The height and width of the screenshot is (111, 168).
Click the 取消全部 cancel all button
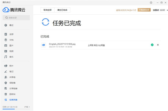[47, 10]
